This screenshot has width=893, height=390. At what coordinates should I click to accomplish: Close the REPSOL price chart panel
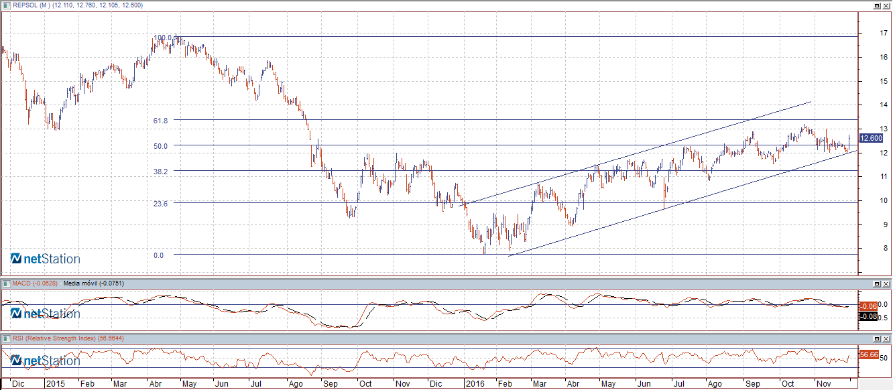click(886, 5)
